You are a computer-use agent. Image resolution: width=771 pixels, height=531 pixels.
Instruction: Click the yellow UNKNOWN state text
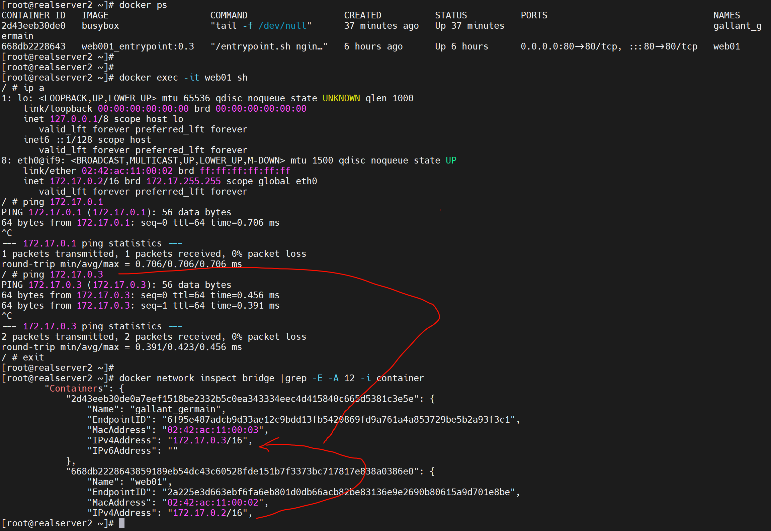tap(341, 98)
